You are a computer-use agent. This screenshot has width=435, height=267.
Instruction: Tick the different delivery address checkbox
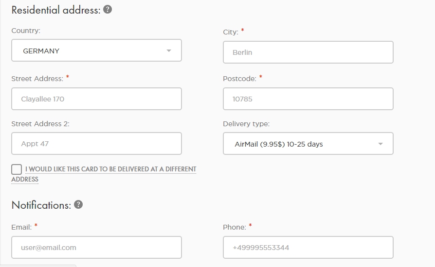point(17,169)
